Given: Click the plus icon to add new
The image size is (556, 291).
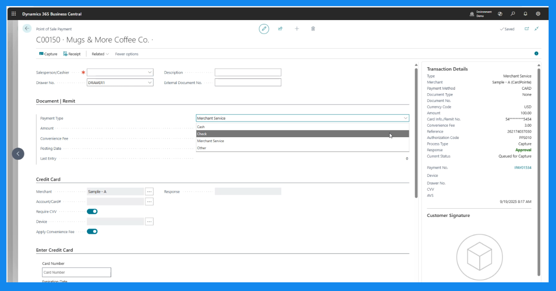Looking at the screenshot, I should (297, 29).
